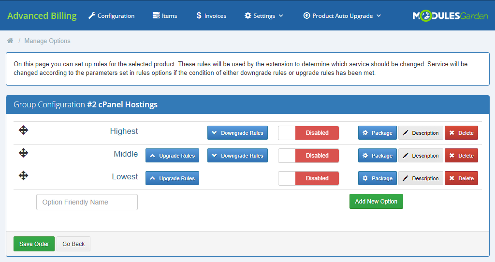Open Downgrade Rules for Middle option
Viewport: 495px width, 262px height.
click(x=237, y=156)
